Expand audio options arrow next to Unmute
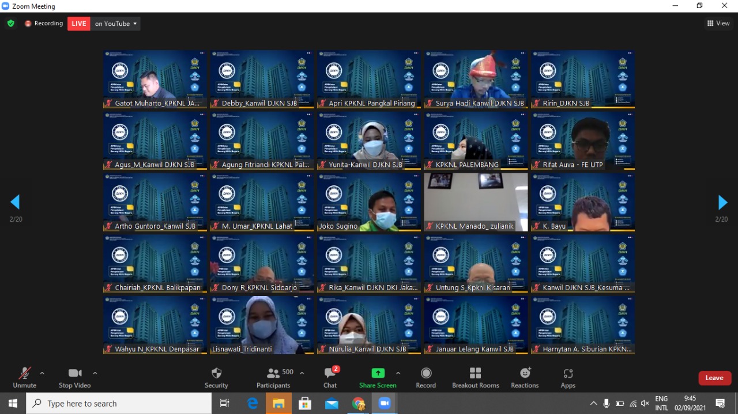Viewport: 738px width, 414px height. pos(42,373)
